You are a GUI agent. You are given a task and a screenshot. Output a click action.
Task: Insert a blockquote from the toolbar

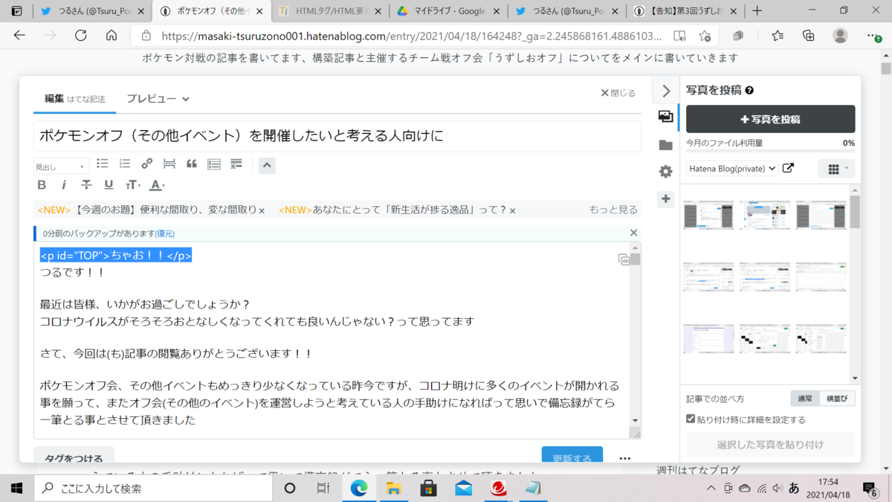[191, 164]
